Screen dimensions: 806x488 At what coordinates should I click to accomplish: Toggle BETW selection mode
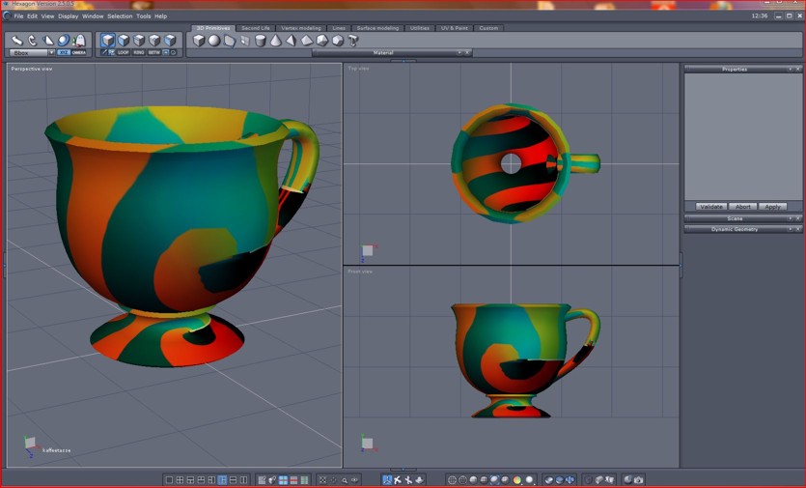click(x=154, y=52)
